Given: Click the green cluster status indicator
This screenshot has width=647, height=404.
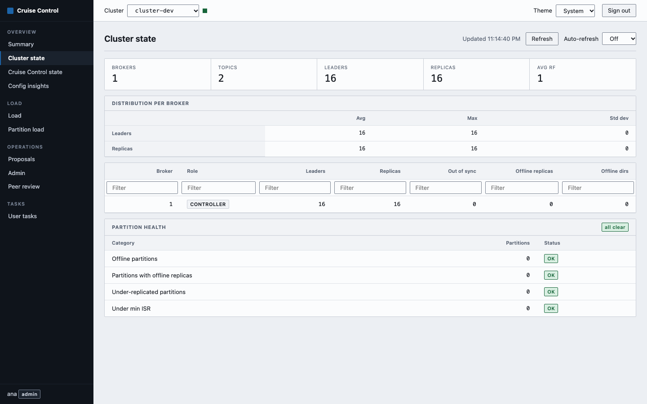Looking at the screenshot, I should pos(205,11).
